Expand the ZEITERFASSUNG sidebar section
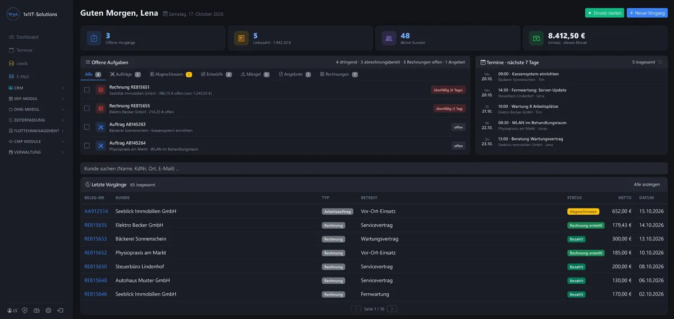674x319 pixels. point(36,120)
